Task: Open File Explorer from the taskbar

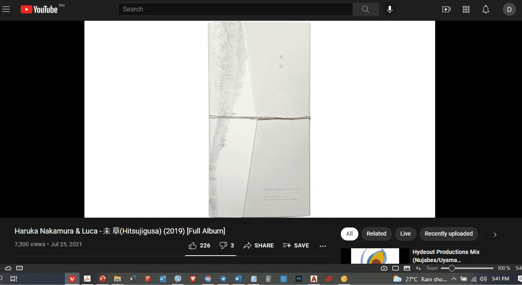Action: (x=117, y=278)
